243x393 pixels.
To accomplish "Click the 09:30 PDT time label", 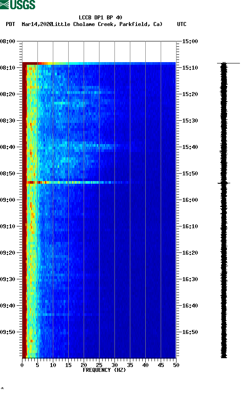I will (7, 279).
